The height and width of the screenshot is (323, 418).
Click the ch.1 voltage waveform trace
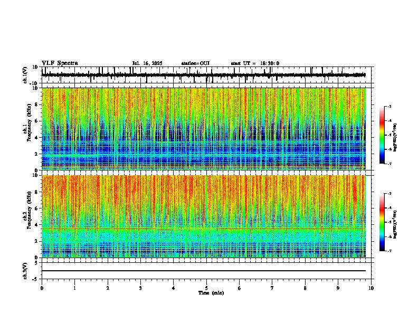(203, 75)
